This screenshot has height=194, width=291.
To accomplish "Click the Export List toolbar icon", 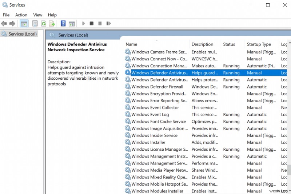I will tap(52, 24).
